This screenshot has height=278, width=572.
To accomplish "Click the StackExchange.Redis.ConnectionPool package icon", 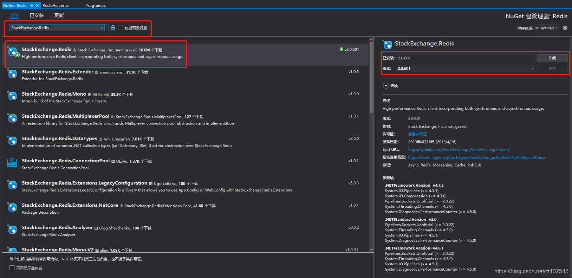I will [12, 162].
